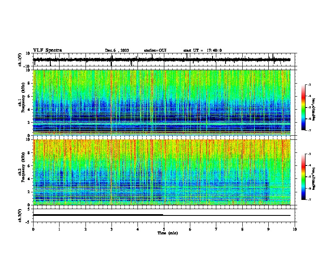Click time axis tick label "2"
Viewport: 332px width, 257px height.
click(x=86, y=229)
